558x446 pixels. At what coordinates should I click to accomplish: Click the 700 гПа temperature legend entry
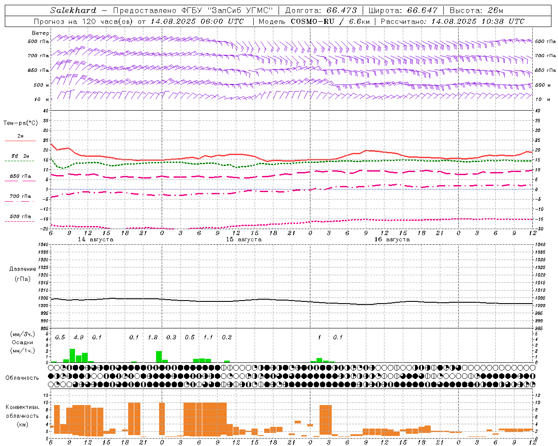(x=20, y=199)
